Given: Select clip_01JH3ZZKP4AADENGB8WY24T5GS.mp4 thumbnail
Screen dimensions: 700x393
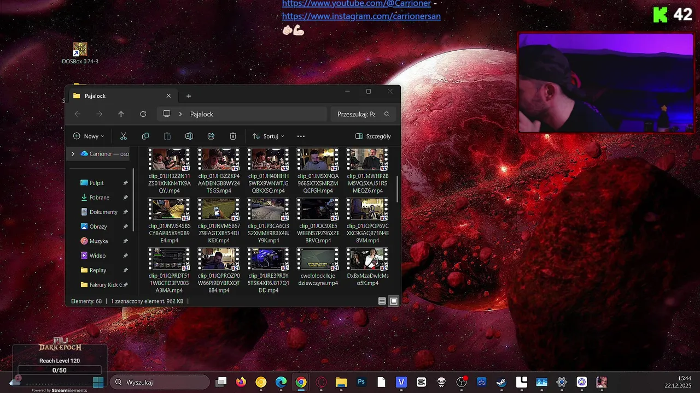Looking at the screenshot, I should point(219,159).
